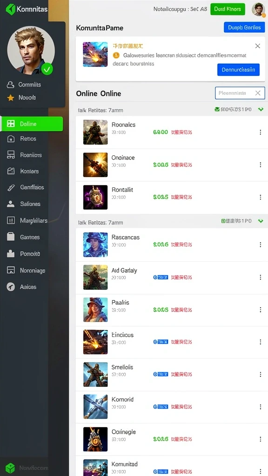Collapse the second 'Reniites: 7amm' group chevron
The height and width of the screenshot is (476, 268).
(261, 221)
